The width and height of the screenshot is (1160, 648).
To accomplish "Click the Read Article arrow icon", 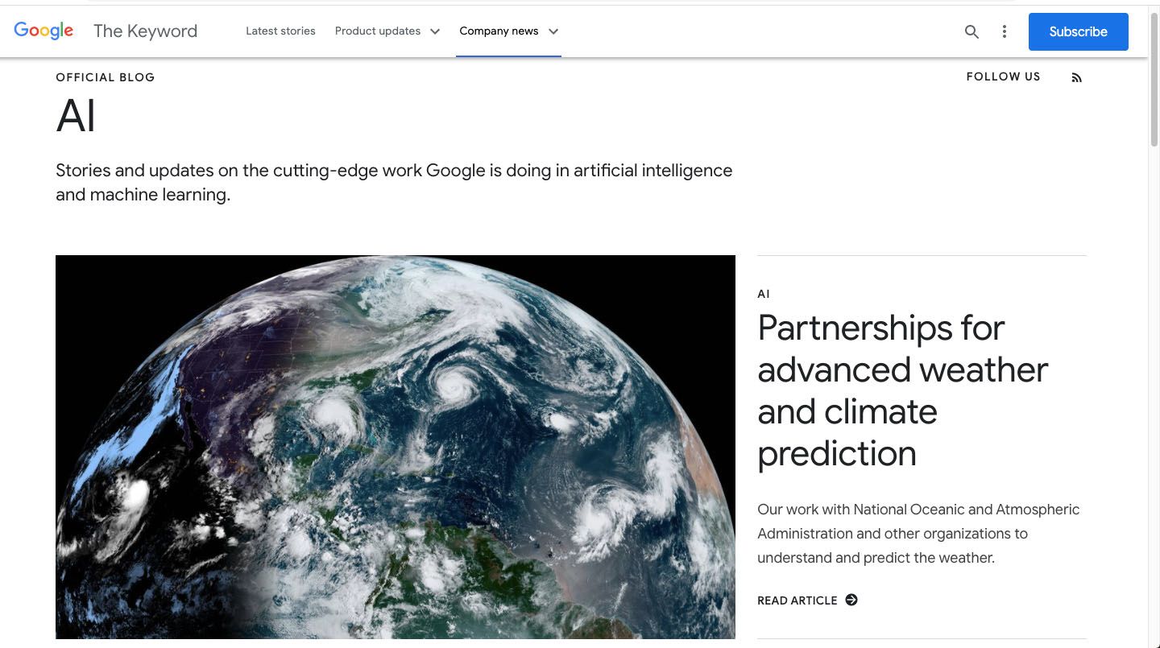I will point(851,600).
